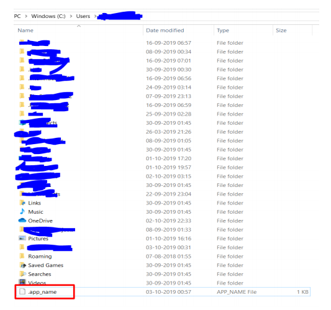This screenshot has height=310, width=331.
Task: Select the Videos folder icon
Action: click(x=22, y=282)
